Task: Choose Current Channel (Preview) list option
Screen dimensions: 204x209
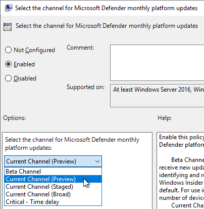Action: (53, 179)
